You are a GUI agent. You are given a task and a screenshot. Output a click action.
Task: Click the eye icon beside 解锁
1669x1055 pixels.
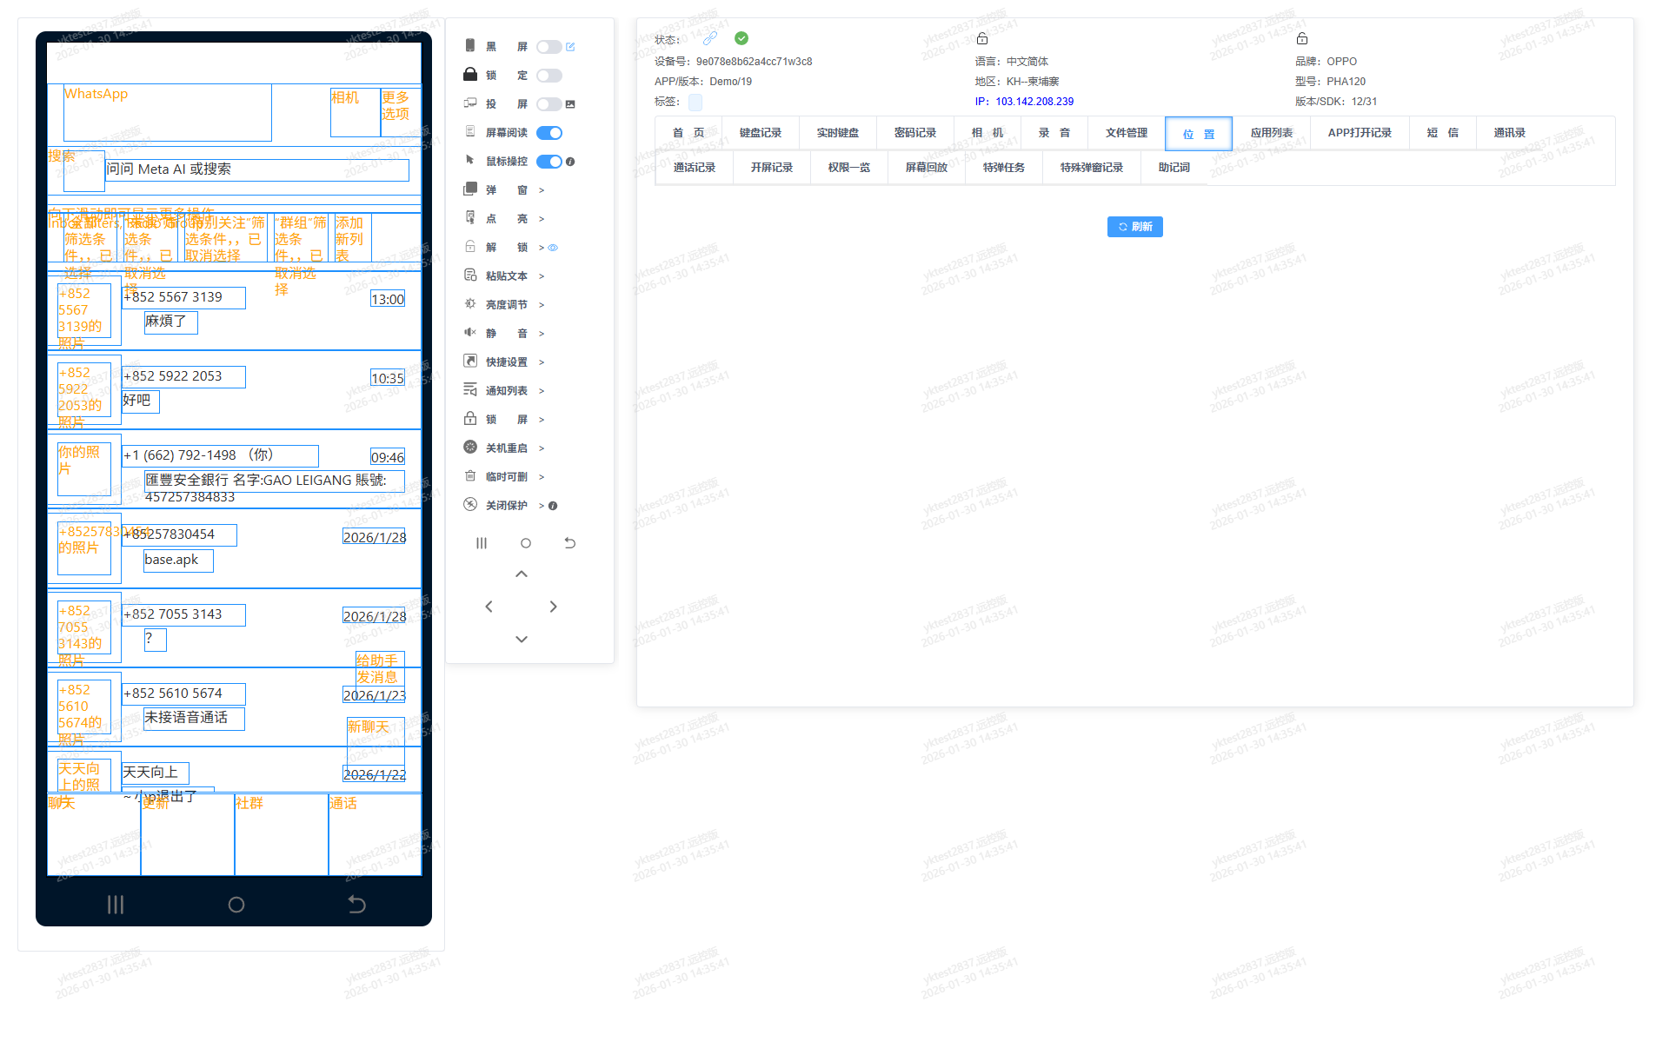pyautogui.click(x=553, y=248)
